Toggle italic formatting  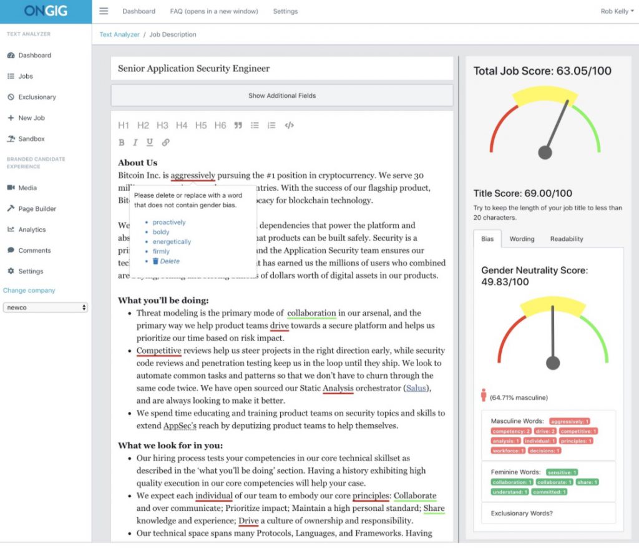(x=135, y=142)
